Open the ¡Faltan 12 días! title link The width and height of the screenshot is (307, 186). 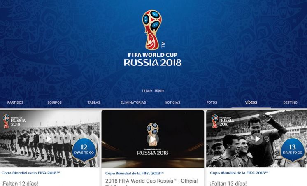20,184
